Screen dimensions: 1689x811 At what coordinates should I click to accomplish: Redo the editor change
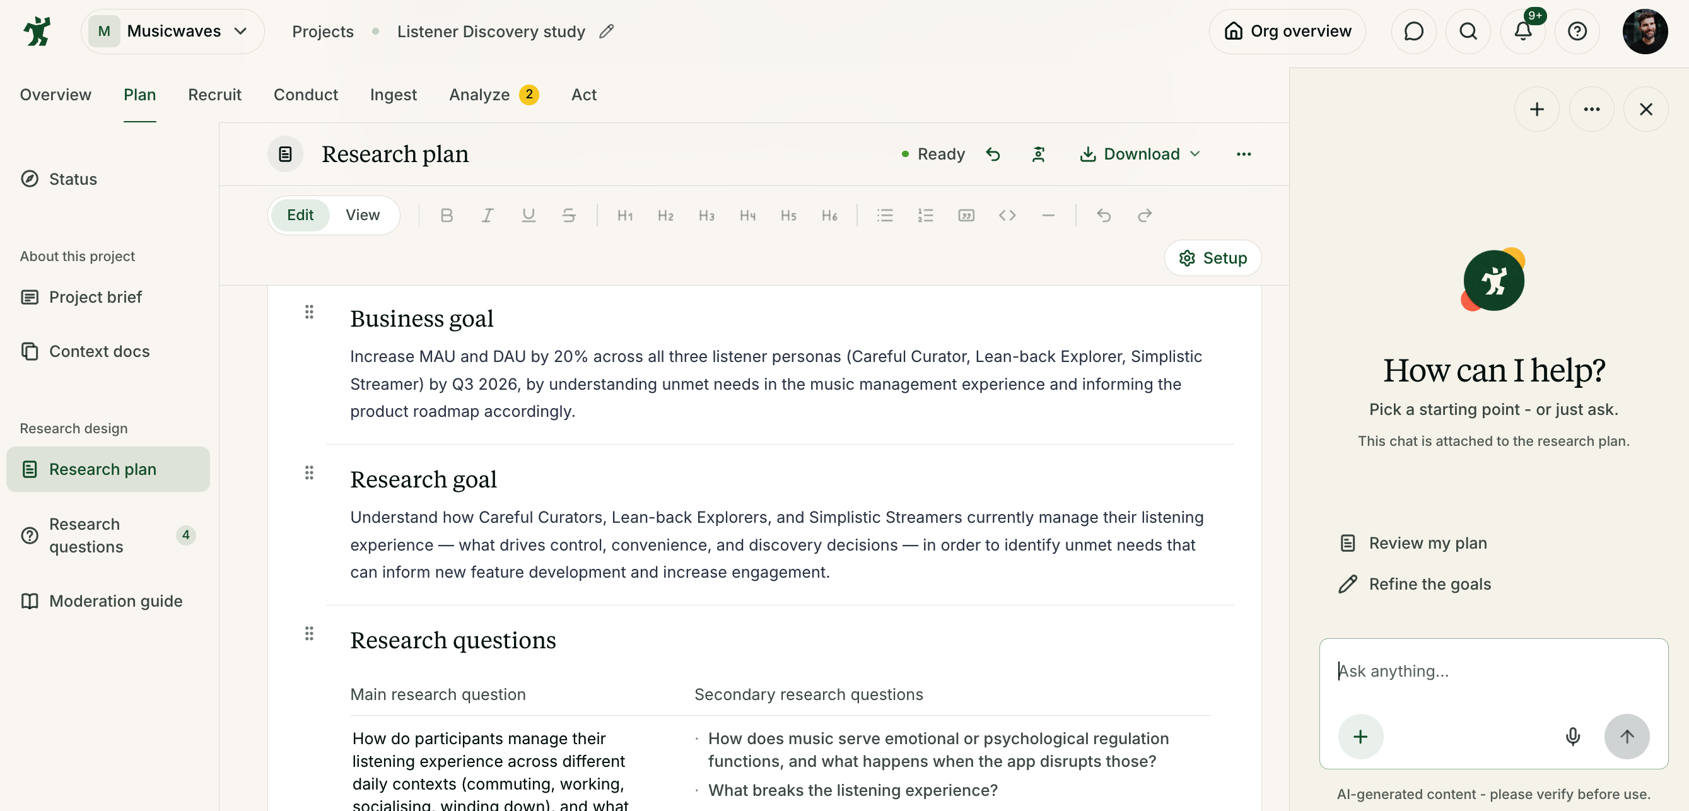click(x=1145, y=215)
